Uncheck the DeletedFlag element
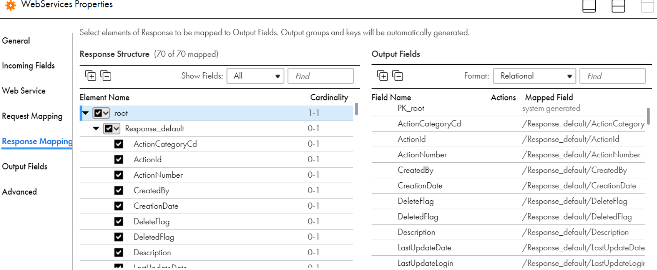 [119, 236]
